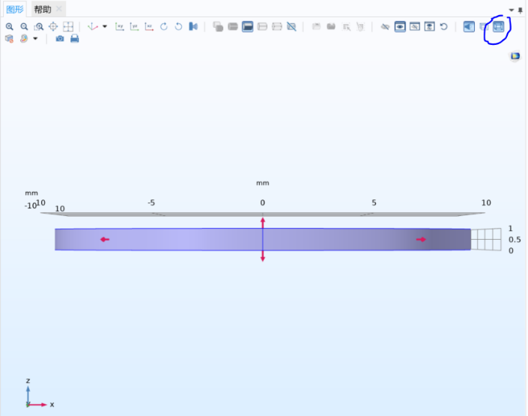Click the Print icon
Image resolution: width=528 pixels, height=416 pixels.
click(75, 39)
